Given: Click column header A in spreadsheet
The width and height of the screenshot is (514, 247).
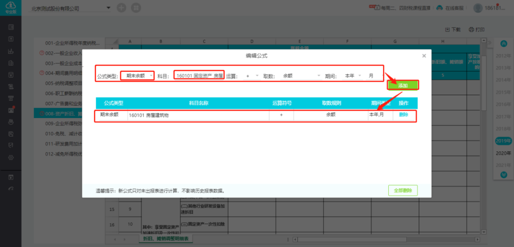Looking at the screenshot, I should (x=130, y=41).
